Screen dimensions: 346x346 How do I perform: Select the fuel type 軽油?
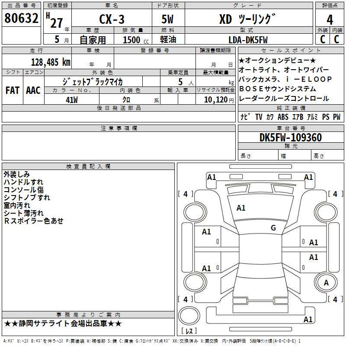168,39
